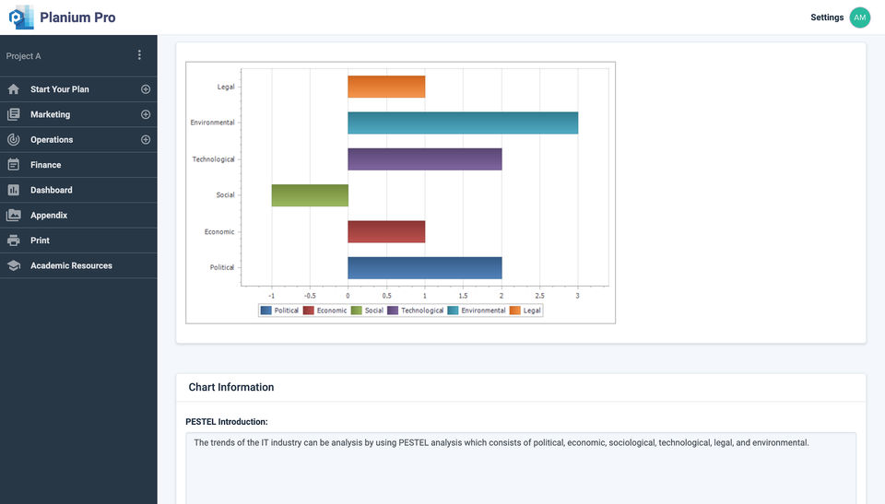Screen dimensions: 885x504
Task: Click the red Economic bar in chart
Action: pos(386,231)
